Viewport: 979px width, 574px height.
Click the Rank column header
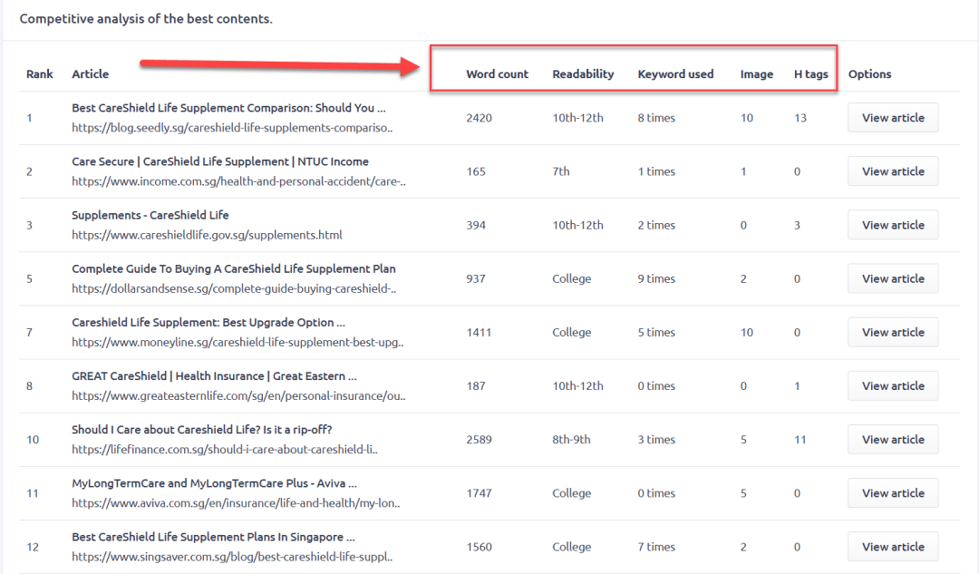pyautogui.click(x=39, y=73)
